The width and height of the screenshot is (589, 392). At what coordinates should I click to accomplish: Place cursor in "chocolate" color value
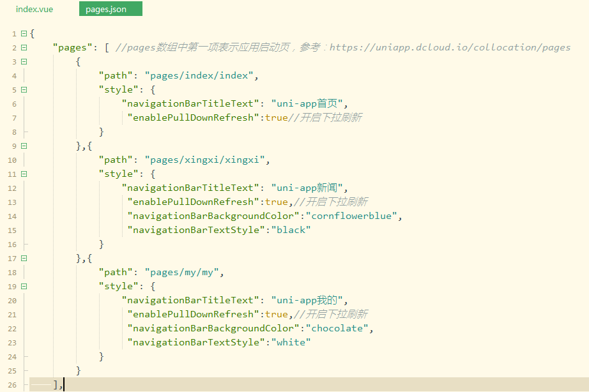[x=337, y=328]
